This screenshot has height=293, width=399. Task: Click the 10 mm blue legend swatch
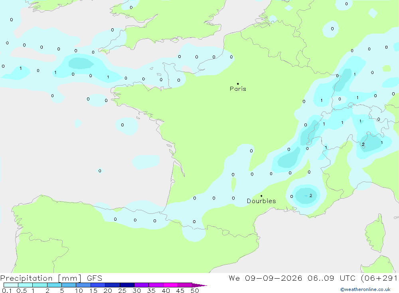click(83, 285)
